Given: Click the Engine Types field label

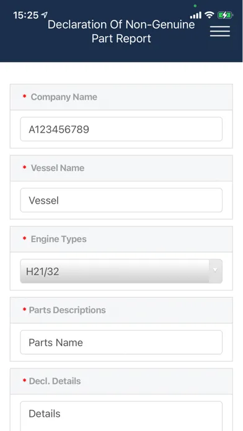Looking at the screenshot, I should tap(59, 239).
